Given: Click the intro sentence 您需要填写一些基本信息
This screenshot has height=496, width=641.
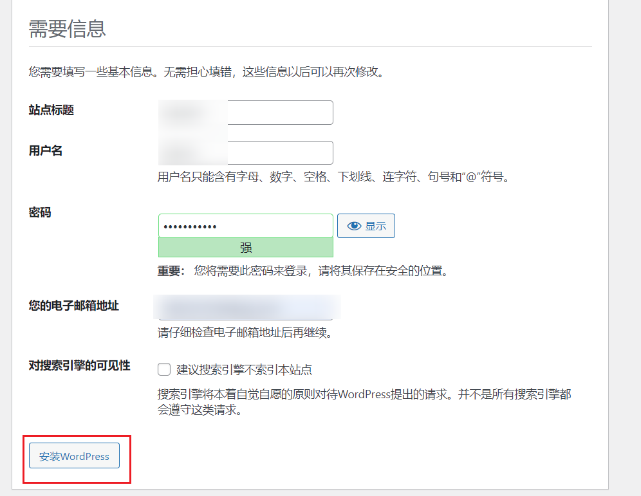Looking at the screenshot, I should (208, 72).
